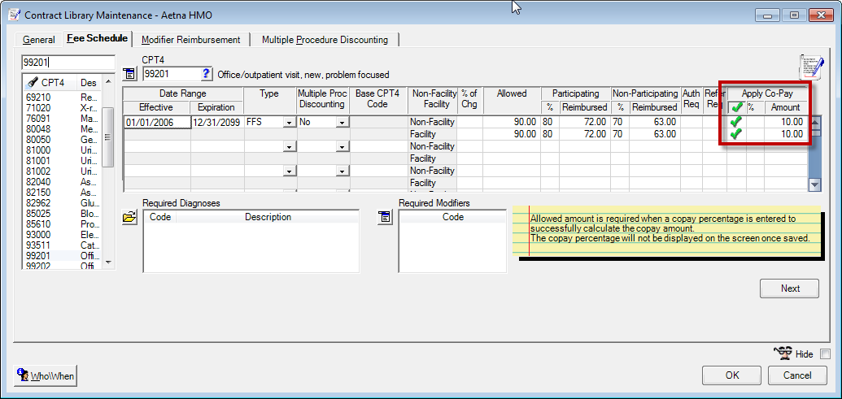
Task: Open Multiple Proc Discounting dropdown in third row
Action: pos(342,171)
